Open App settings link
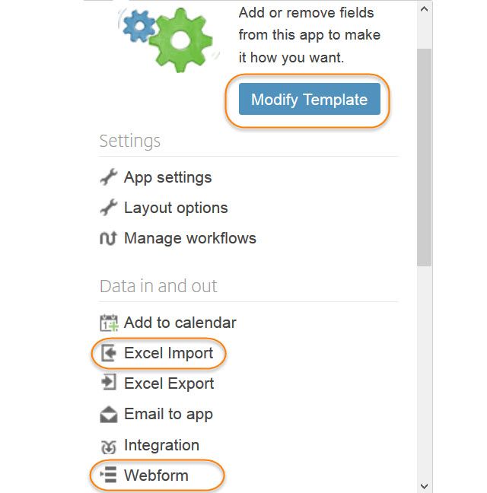487x493 pixels. pos(167,177)
